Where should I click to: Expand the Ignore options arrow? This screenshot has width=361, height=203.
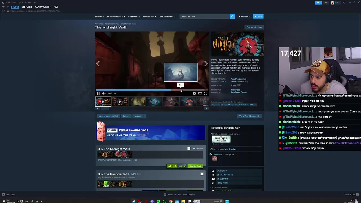click(x=145, y=116)
